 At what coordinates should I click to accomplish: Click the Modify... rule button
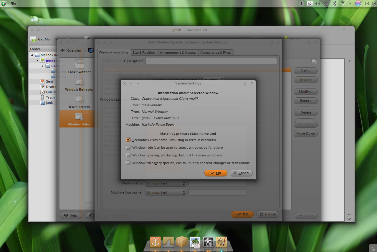(x=306, y=91)
